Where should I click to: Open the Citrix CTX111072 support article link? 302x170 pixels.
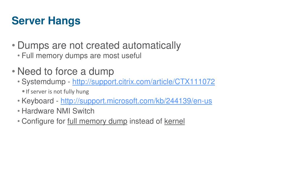tap(144, 82)
